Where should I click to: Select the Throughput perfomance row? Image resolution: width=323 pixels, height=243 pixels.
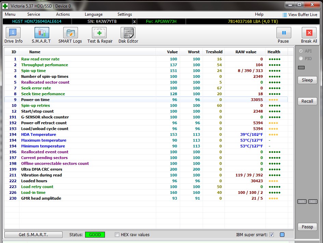[146, 65]
